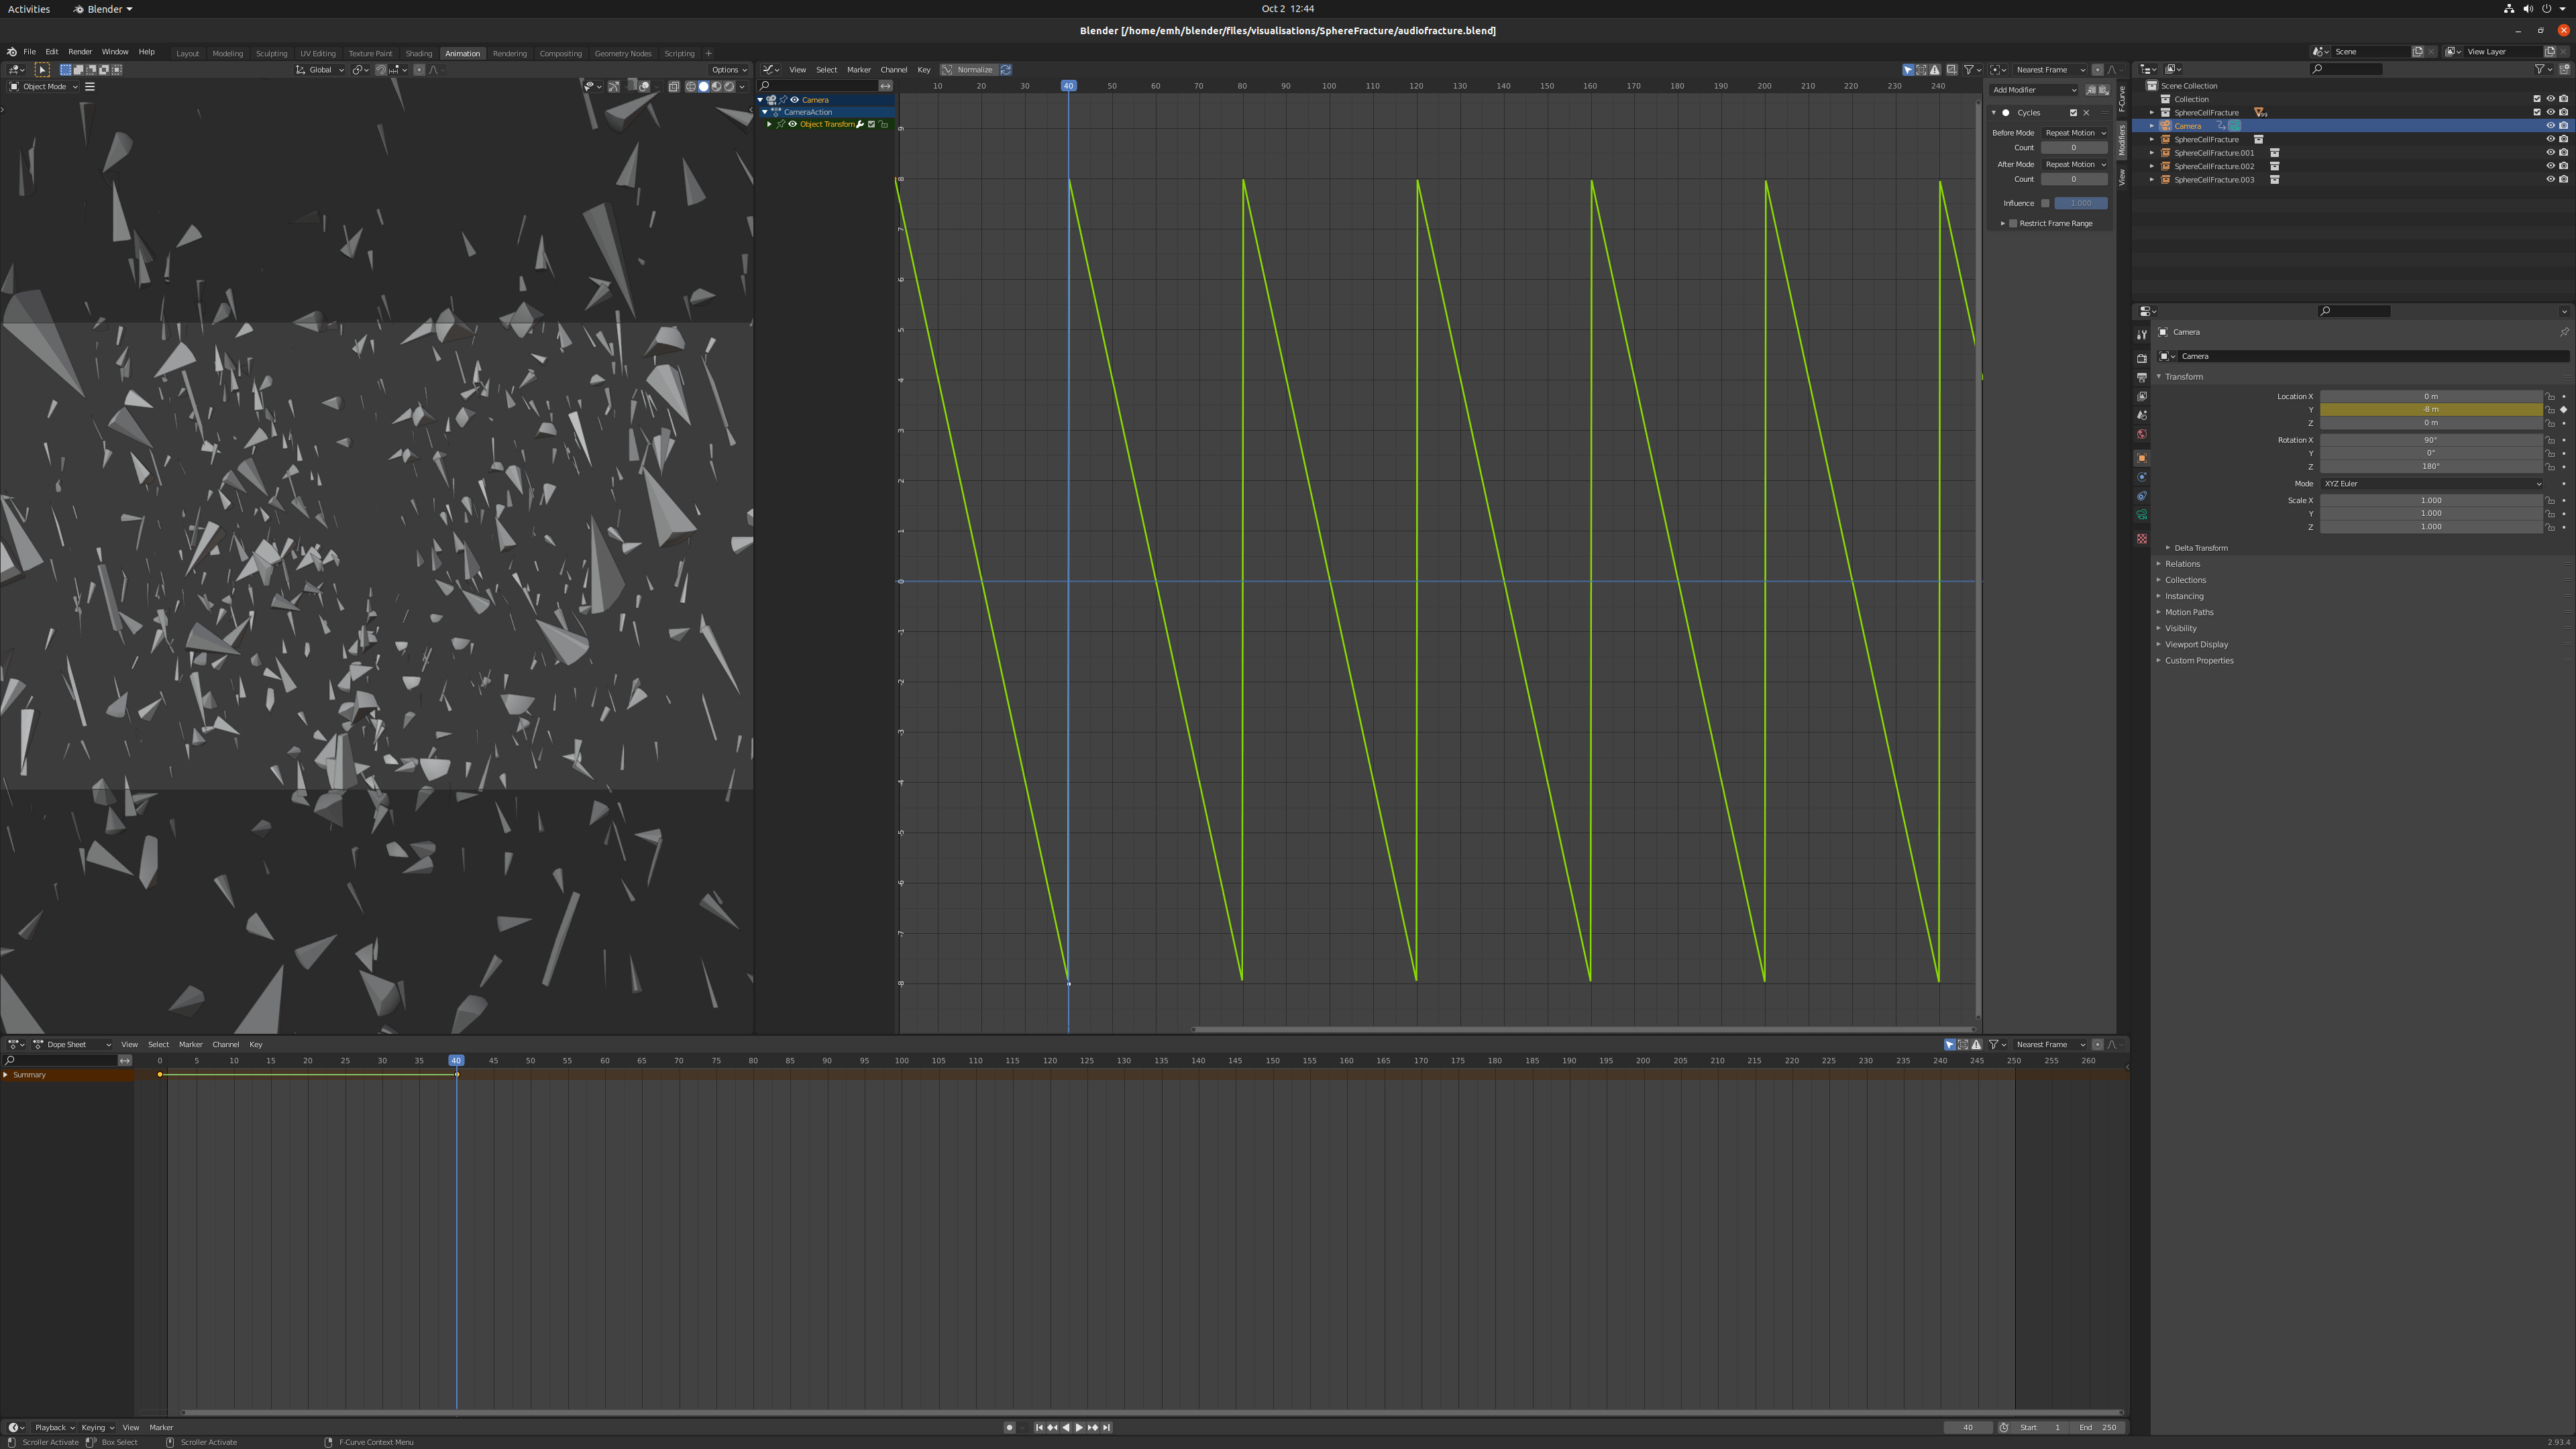2576x1449 pixels.
Task: Click paste F-modifiers icon in Modifiers panel
Action: [x=2103, y=90]
